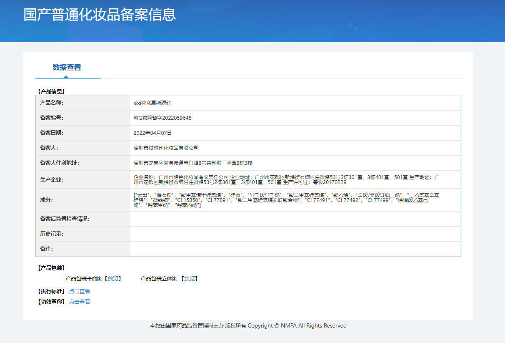Click the 成分 ingredient list text
505x343 pixels.
point(287,200)
